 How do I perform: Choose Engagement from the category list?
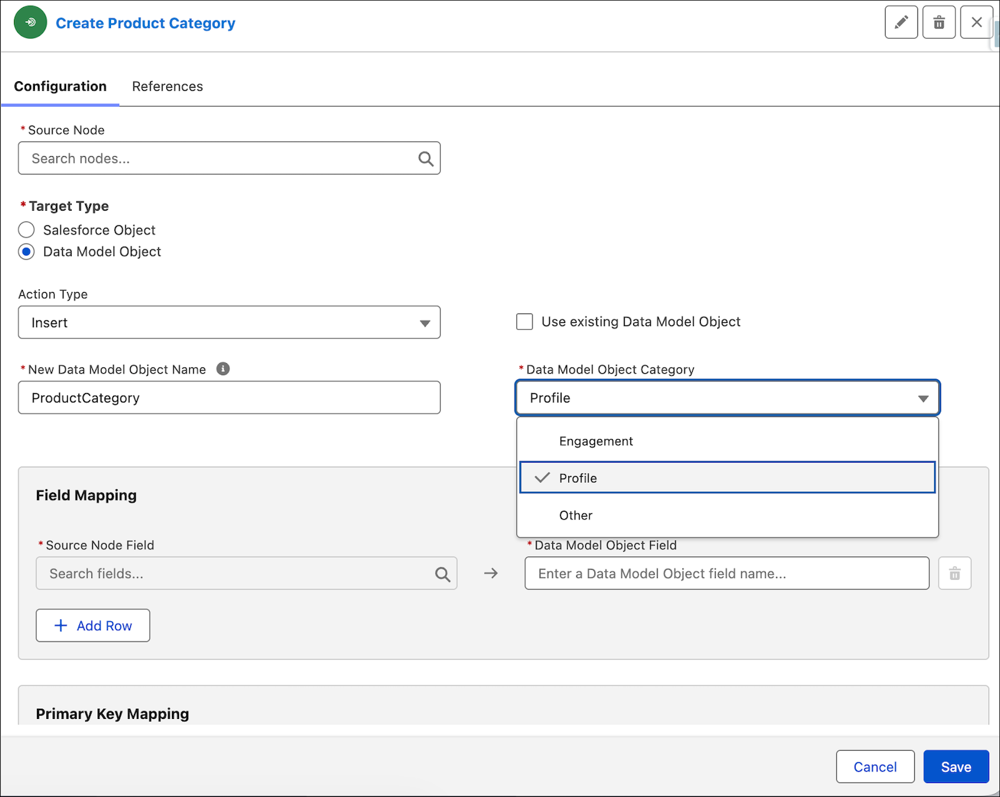click(728, 441)
